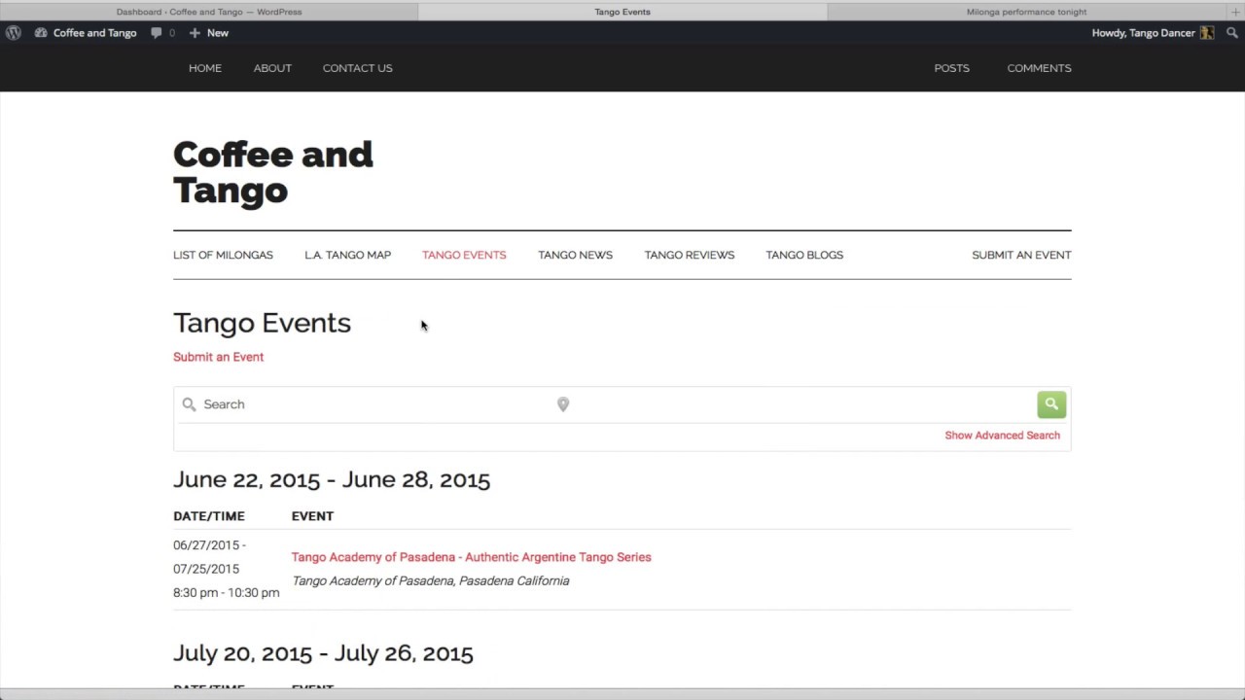Switch to the Dashboard WordPress browser tab
1245x700 pixels.
[209, 12]
